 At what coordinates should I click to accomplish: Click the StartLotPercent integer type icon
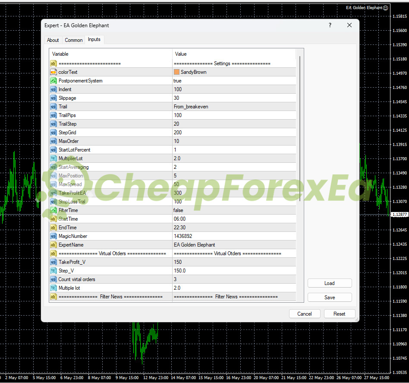(x=53, y=149)
